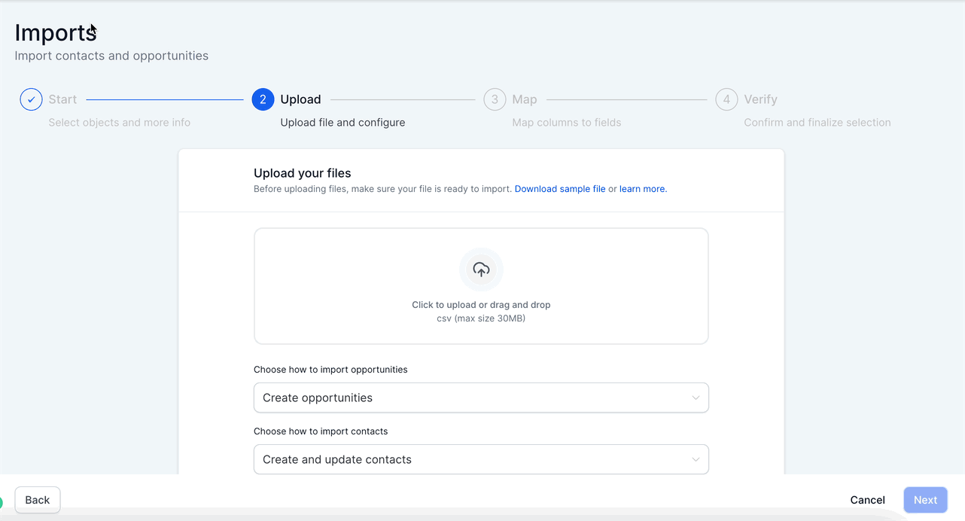Follow the learn more link
Viewport: 965px width, 521px height.
[x=643, y=189]
